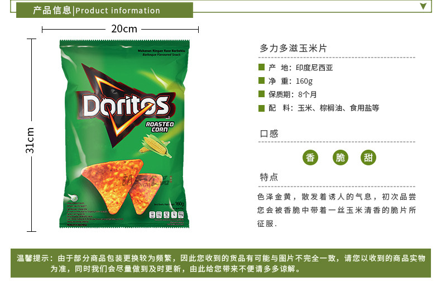Click the green bullet beside 配料
The image size is (441, 281).
262,108
